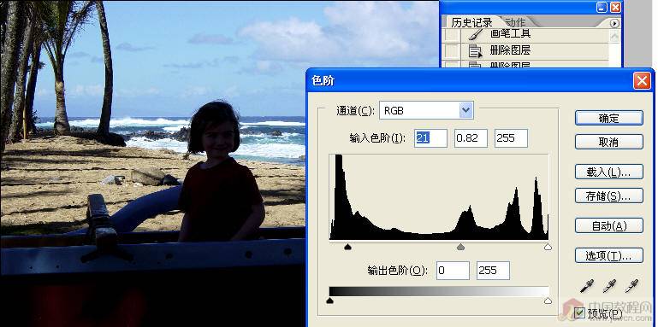Click the output gradient bar

[x=439, y=291]
